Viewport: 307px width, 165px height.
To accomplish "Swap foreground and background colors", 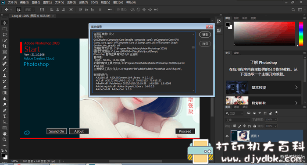I will pyautogui.click(x=6, y=151).
